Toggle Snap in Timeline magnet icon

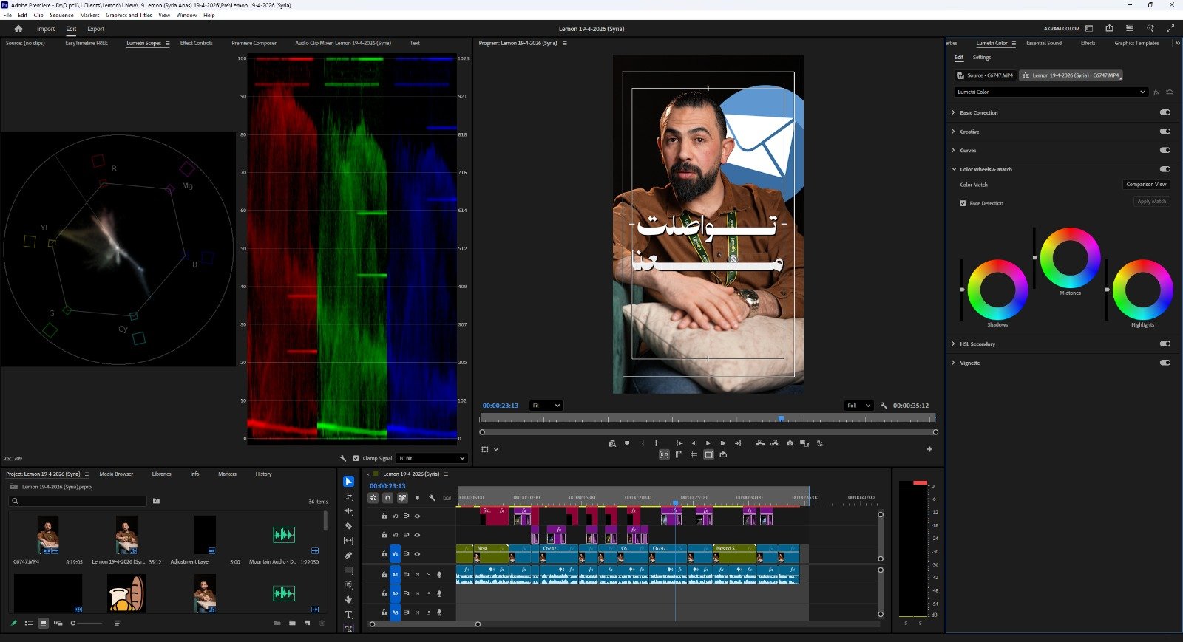(387, 498)
